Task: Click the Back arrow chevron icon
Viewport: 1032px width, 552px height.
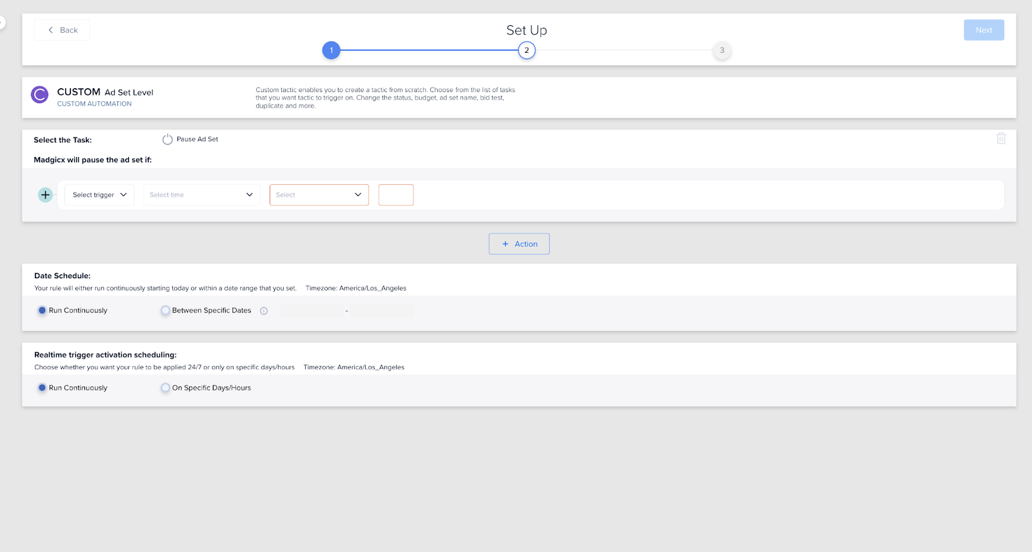Action: pyautogui.click(x=51, y=30)
